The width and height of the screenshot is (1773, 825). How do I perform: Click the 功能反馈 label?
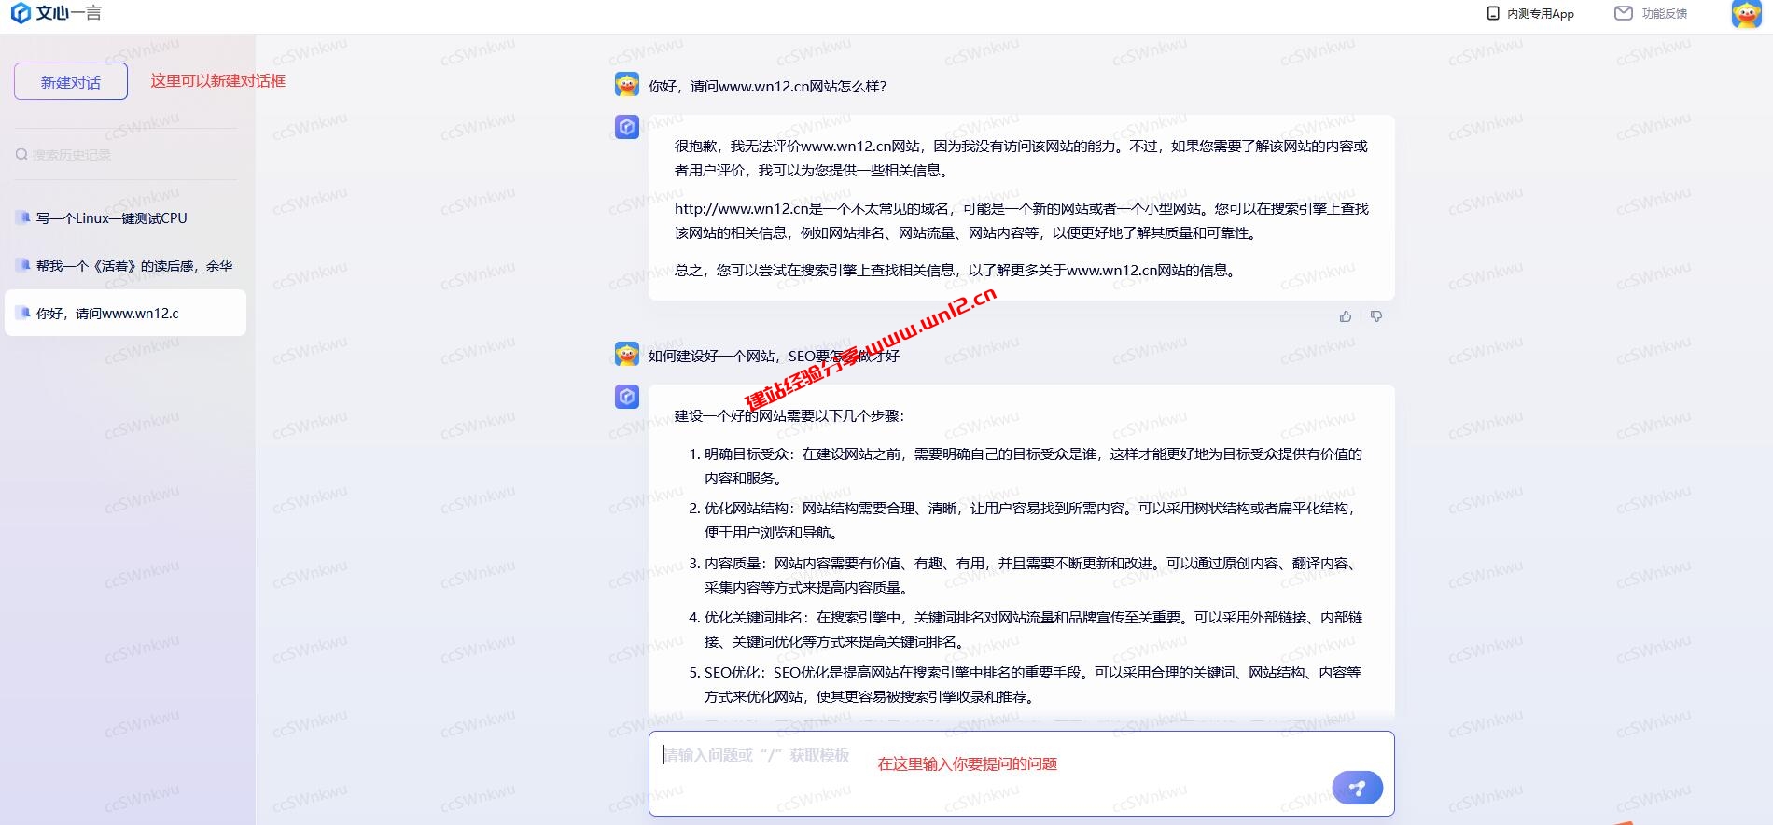click(1665, 14)
